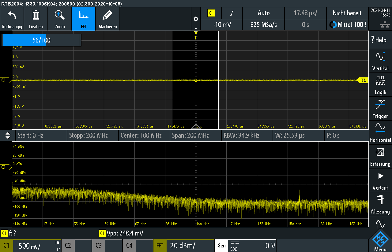
Task: Open the Vertikal settings menu
Action: pos(380,61)
